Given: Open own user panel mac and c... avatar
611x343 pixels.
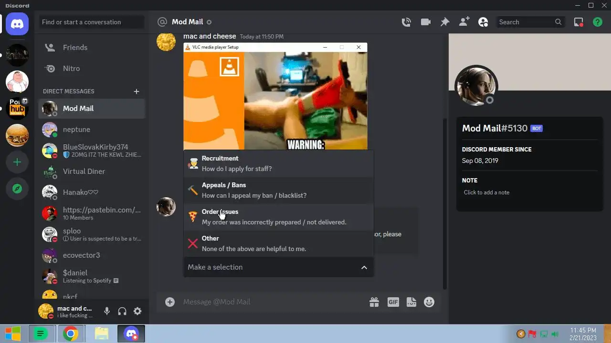Looking at the screenshot, I should pos(46,311).
